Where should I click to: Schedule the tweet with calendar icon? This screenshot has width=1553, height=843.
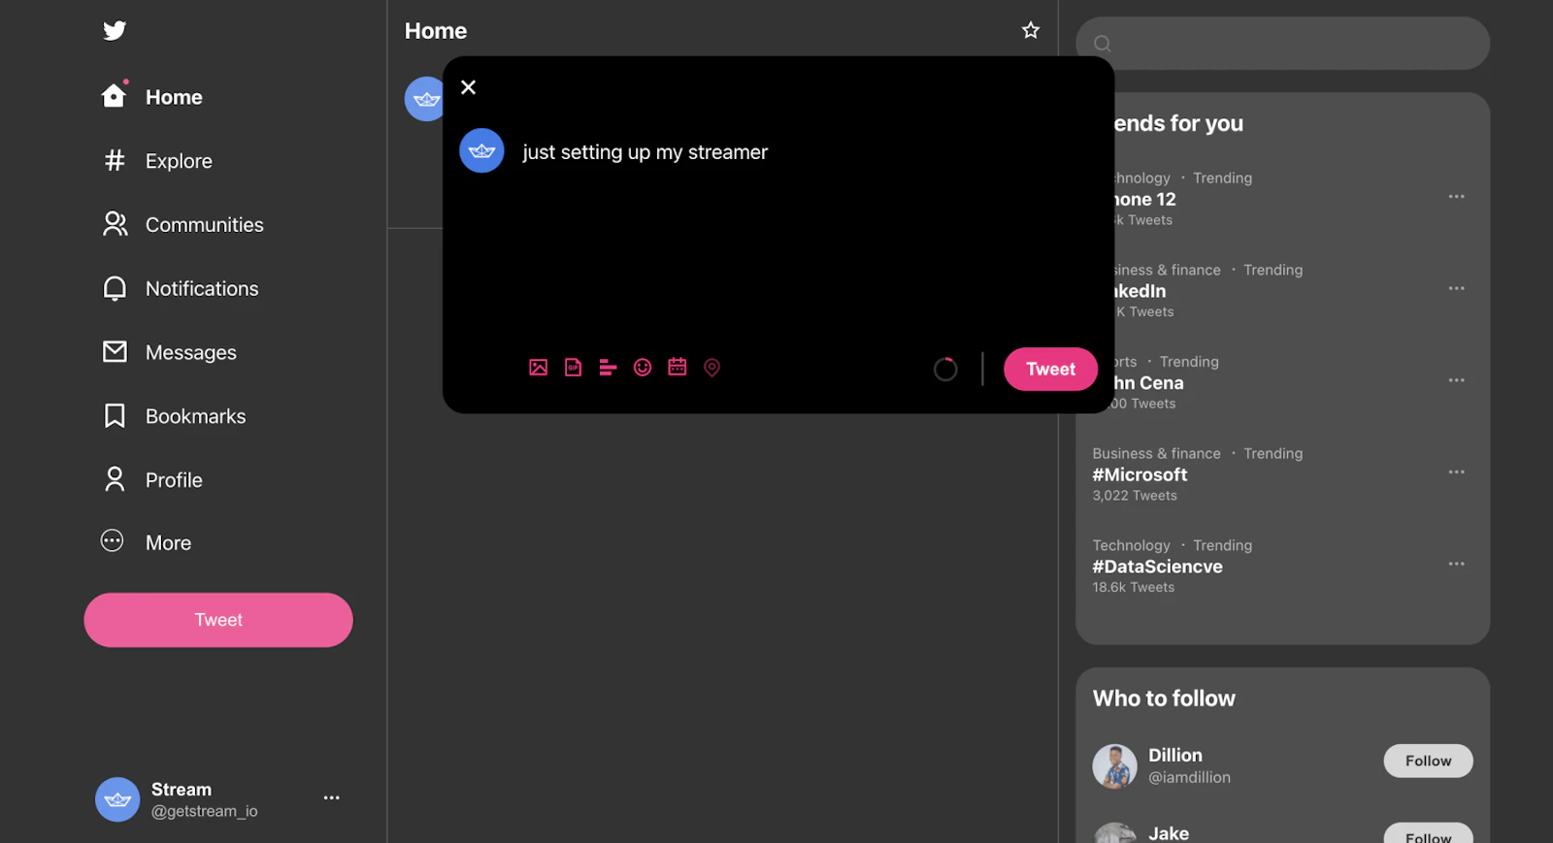(x=677, y=367)
